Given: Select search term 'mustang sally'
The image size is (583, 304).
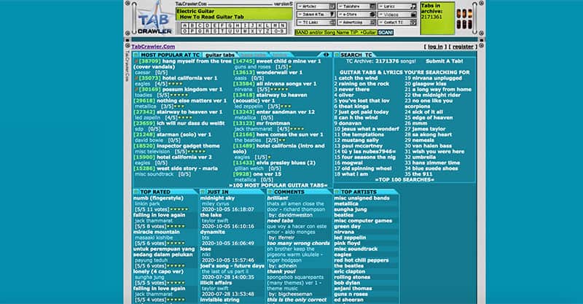Looking at the screenshot, I should point(360,140).
